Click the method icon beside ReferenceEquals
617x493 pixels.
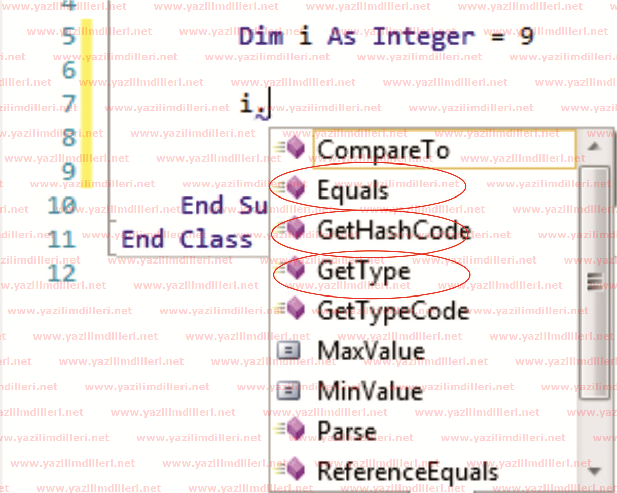tap(295, 470)
